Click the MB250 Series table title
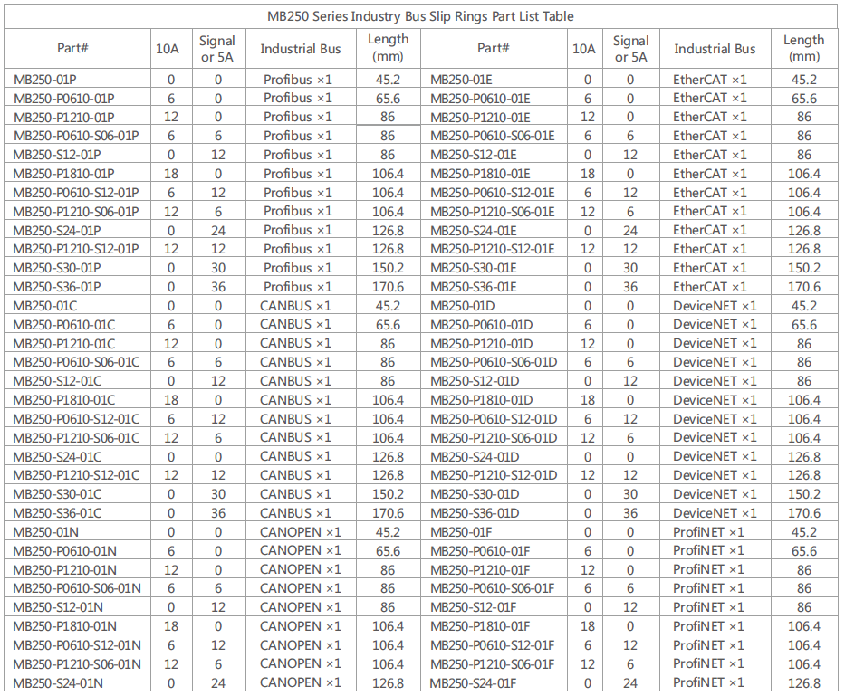 (x=420, y=16)
